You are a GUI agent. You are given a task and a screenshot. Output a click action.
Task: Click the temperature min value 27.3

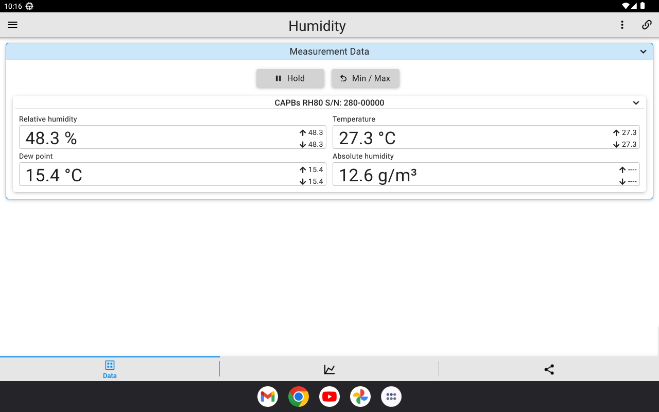(629, 144)
